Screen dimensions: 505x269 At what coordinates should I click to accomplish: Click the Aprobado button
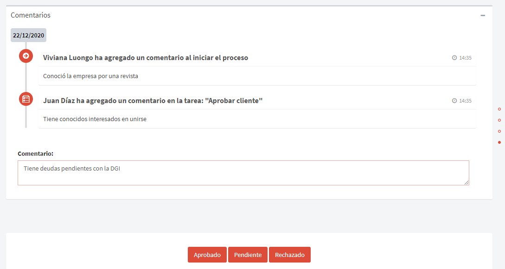coord(207,255)
